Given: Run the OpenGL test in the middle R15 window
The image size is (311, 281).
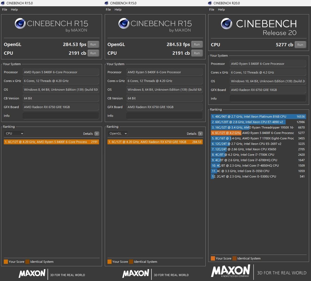Looking at the screenshot, I should point(197,44).
